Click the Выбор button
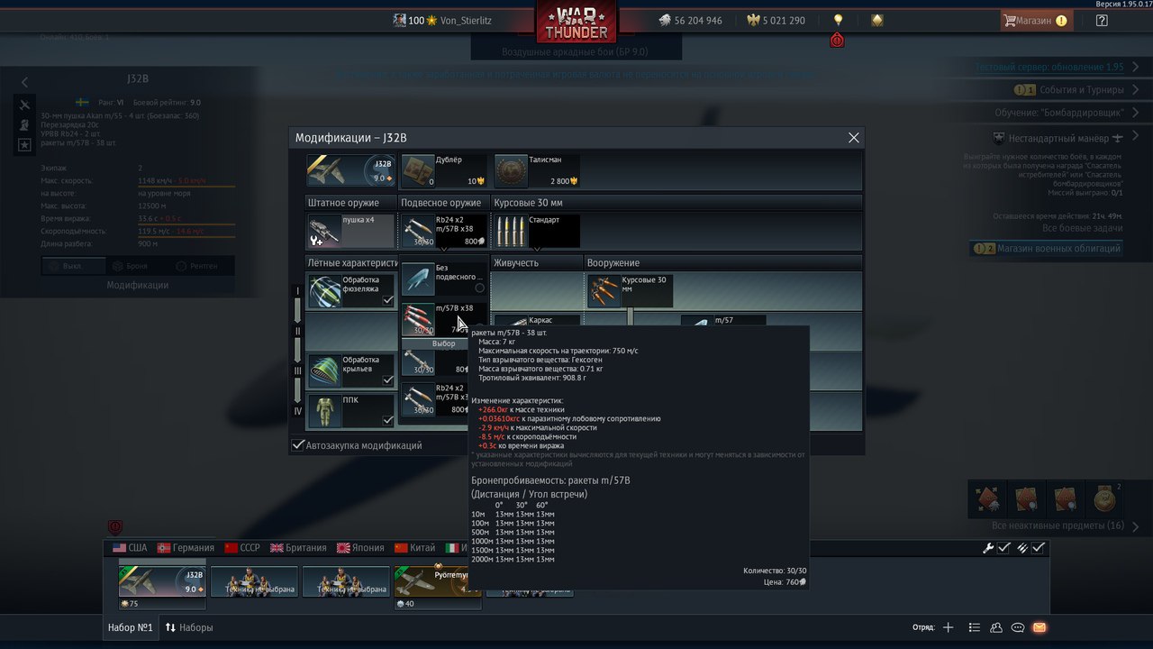Viewport: 1153px width, 649px height. [x=443, y=343]
